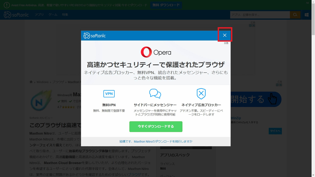Click the VPN feature icon
Screen dimensions: 315x177
tap(109, 94)
